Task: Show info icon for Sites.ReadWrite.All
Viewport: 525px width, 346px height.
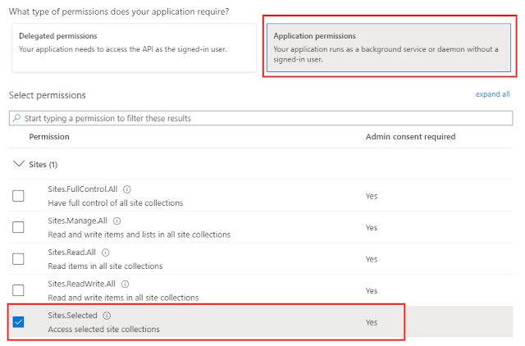Action: click(125, 284)
